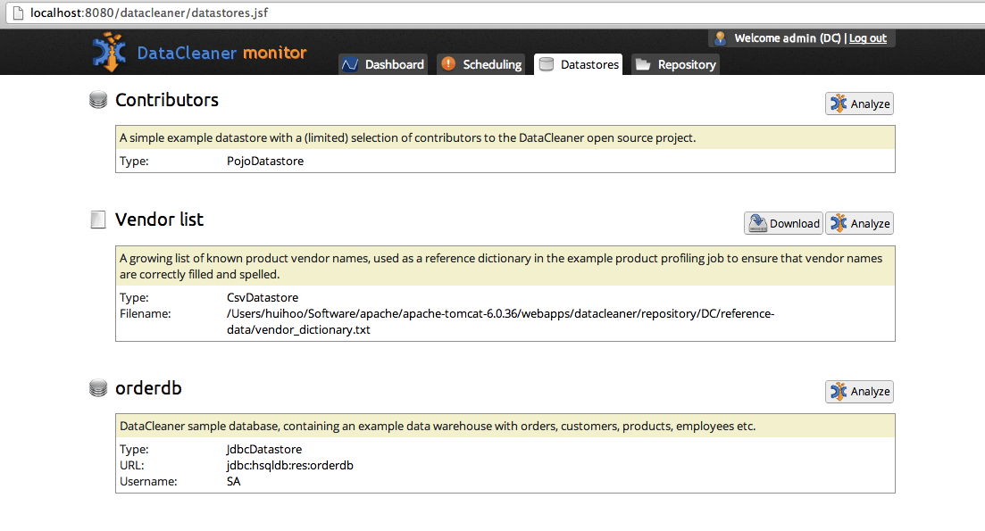This screenshot has height=531, width=985.
Task: Click the orderdb database cylinder icon
Action: point(98,388)
